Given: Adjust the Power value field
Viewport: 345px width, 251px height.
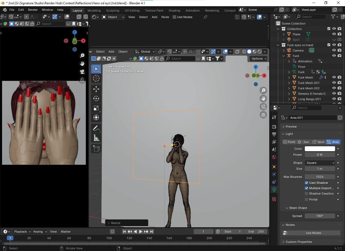Looking at the screenshot, I should point(320,155).
